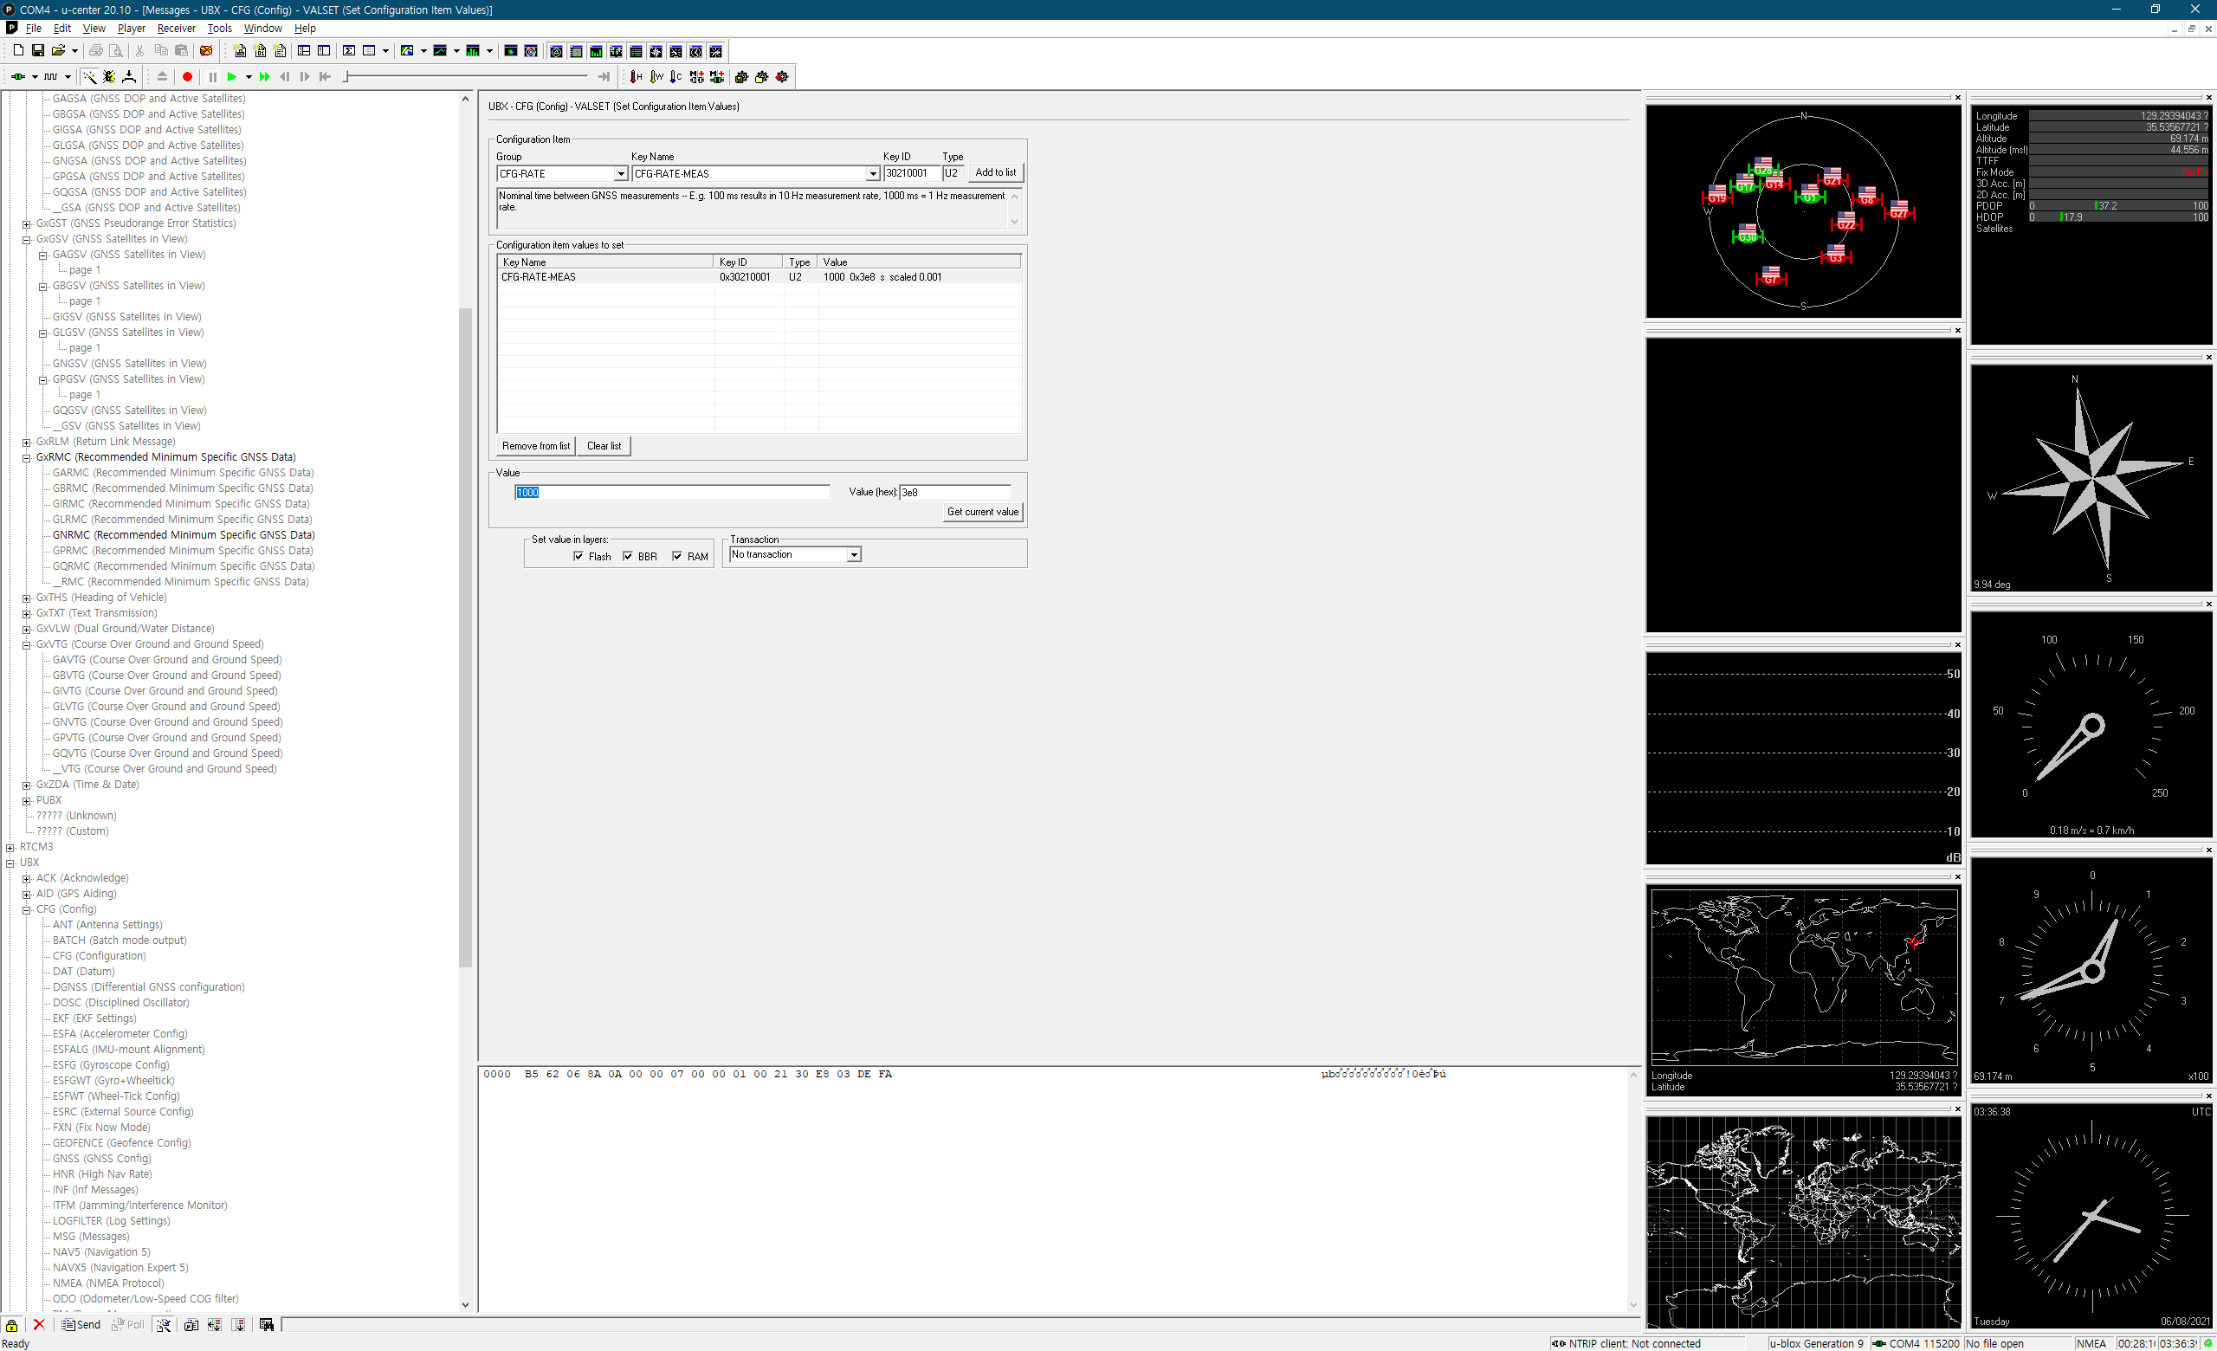Viewport: 2217px width, 1351px height.
Task: Open the Tools menu
Action: [x=220, y=29]
